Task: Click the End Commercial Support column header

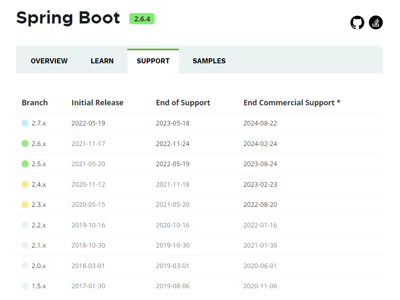Action: coord(292,103)
